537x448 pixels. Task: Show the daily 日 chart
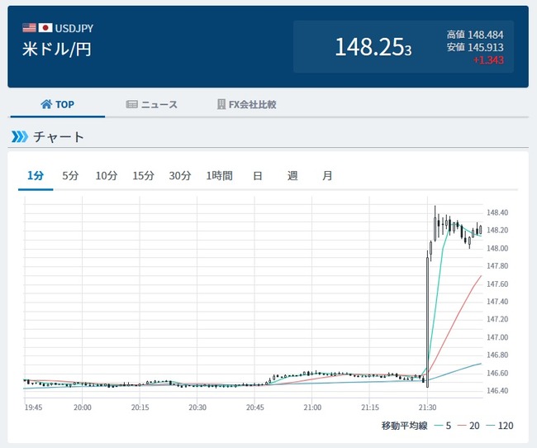(x=258, y=175)
